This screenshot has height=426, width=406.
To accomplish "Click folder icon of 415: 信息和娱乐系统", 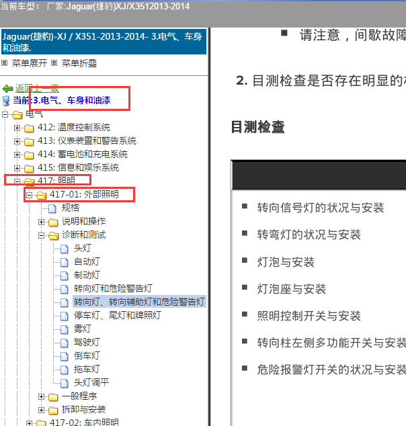I will point(29,168).
